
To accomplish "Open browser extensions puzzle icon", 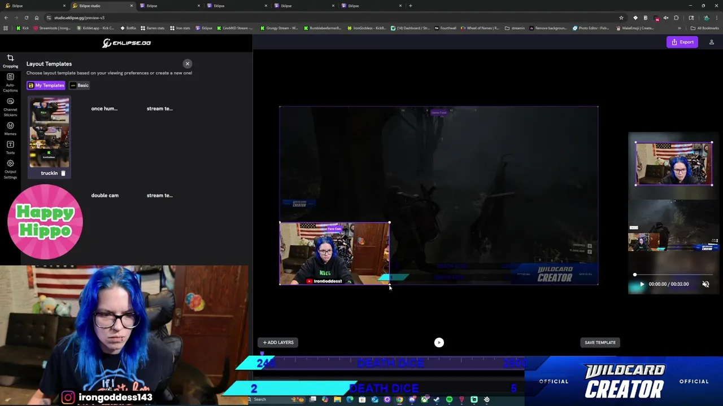I will tap(676, 17).
